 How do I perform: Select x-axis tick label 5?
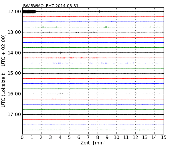coord(69,138)
